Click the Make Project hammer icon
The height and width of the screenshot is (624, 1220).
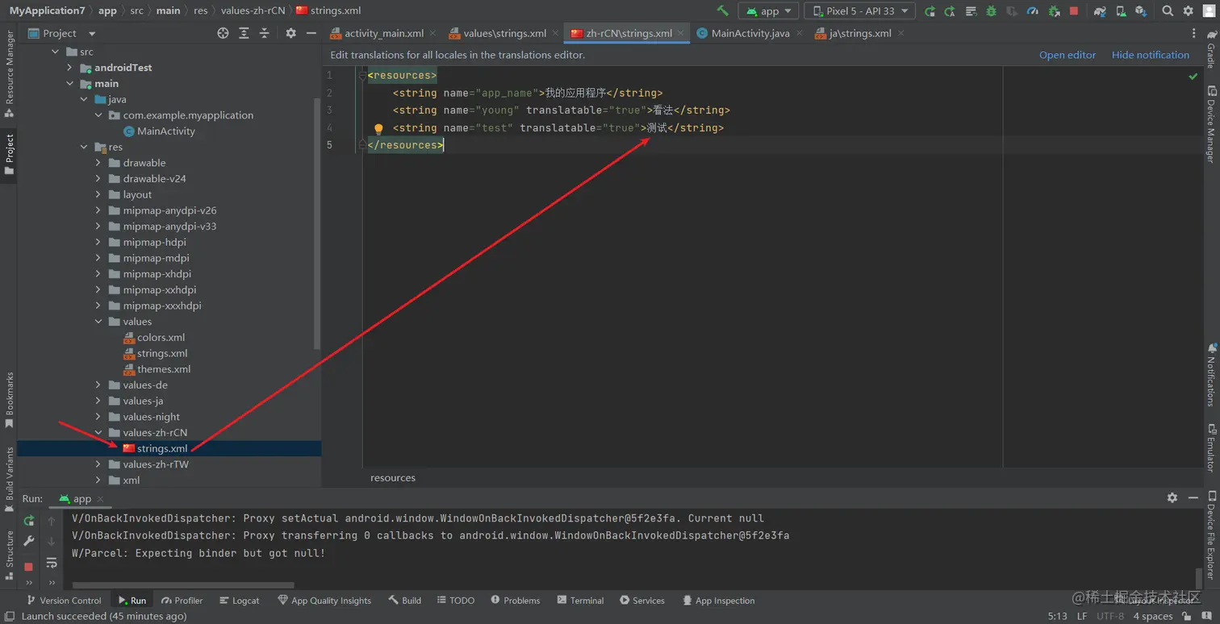[723, 10]
